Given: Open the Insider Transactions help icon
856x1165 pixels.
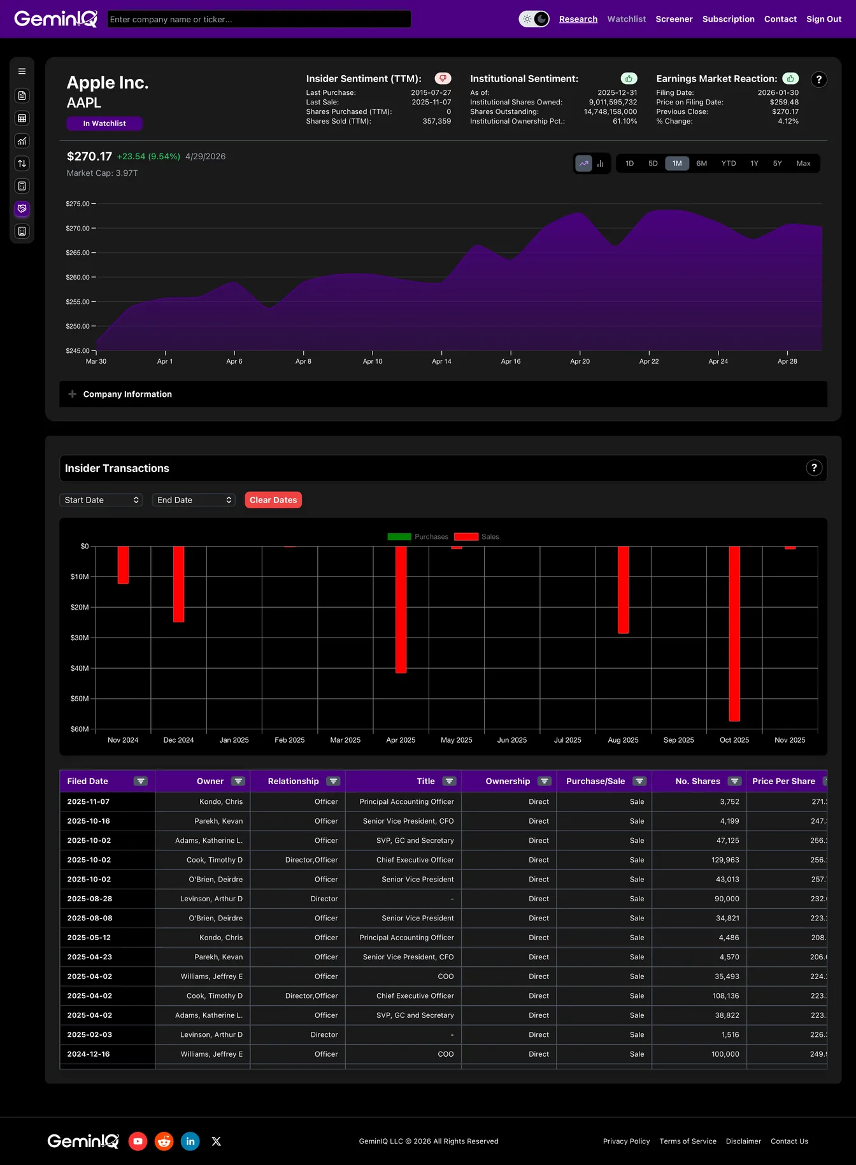Looking at the screenshot, I should [x=814, y=468].
